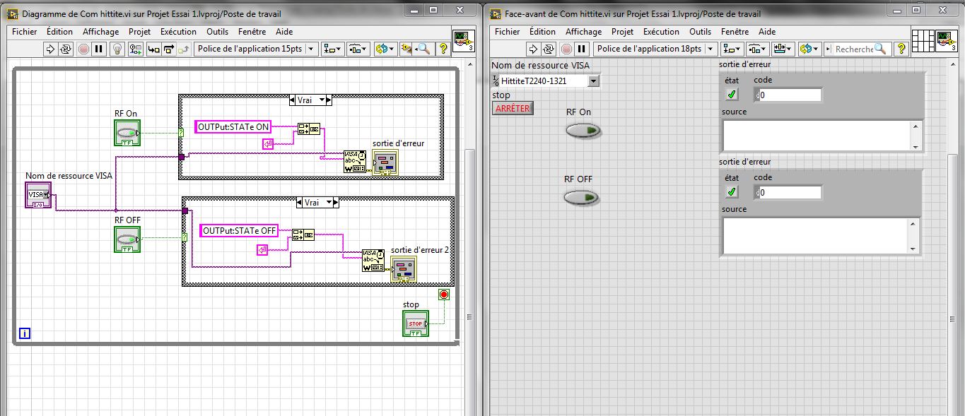Run the VI from the Diagramme window
Screen dimensions: 965x416
[50, 49]
